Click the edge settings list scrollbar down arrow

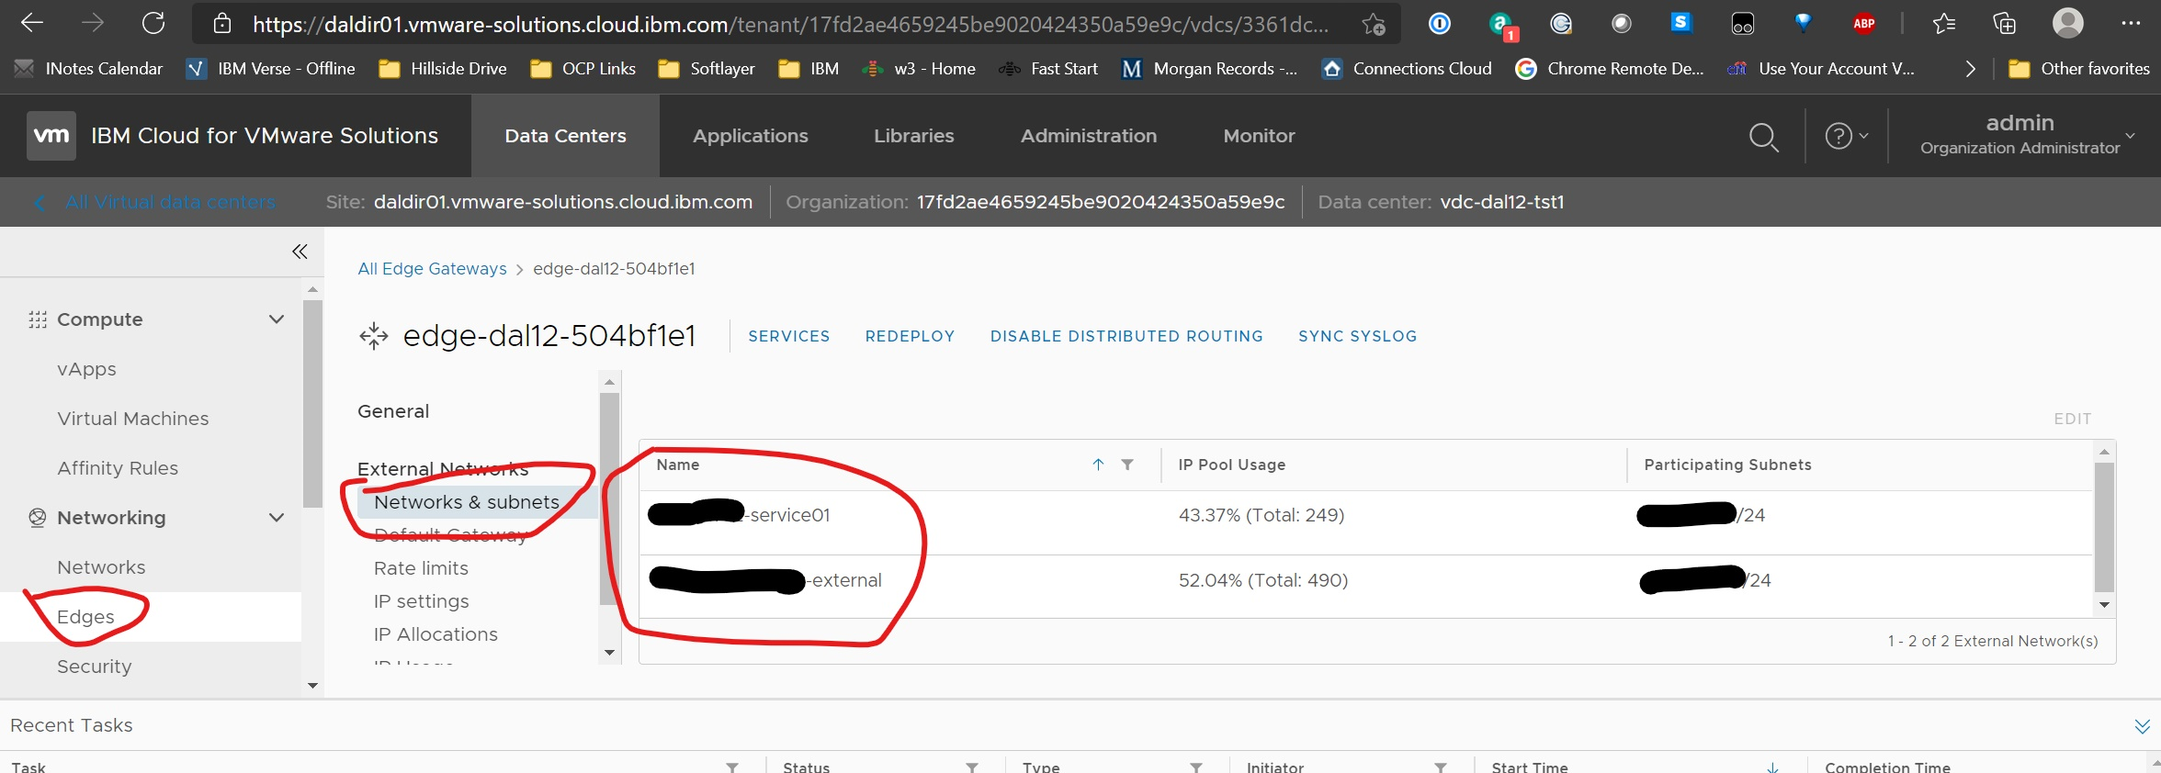point(609,653)
